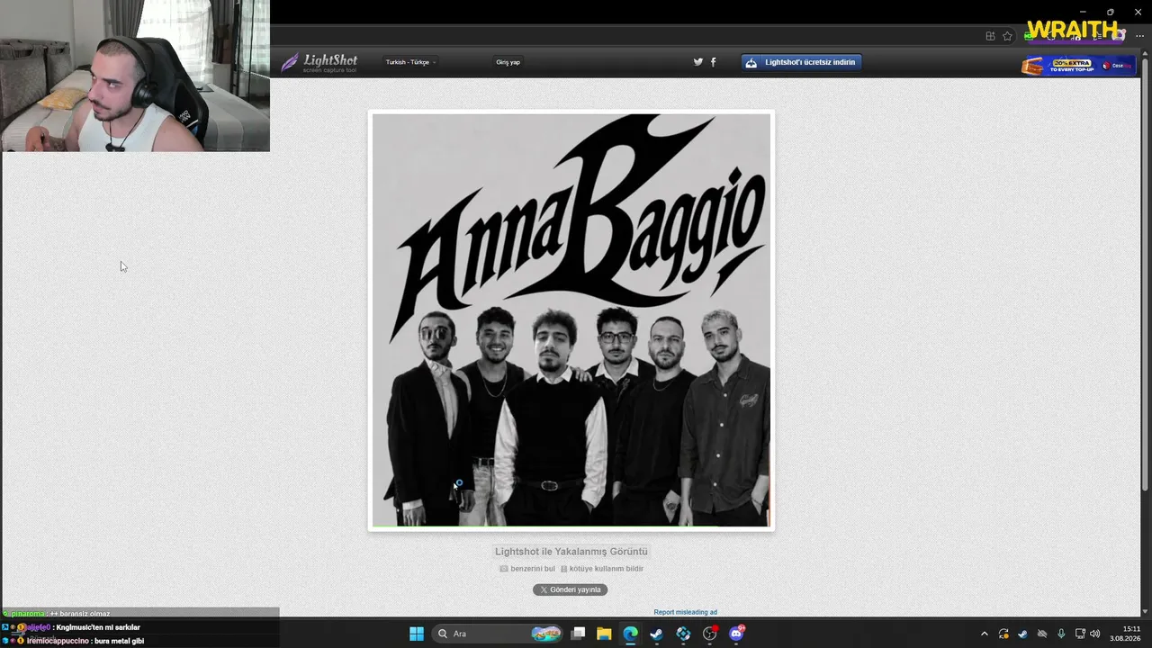Click the Giriş yap login button

[508, 62]
